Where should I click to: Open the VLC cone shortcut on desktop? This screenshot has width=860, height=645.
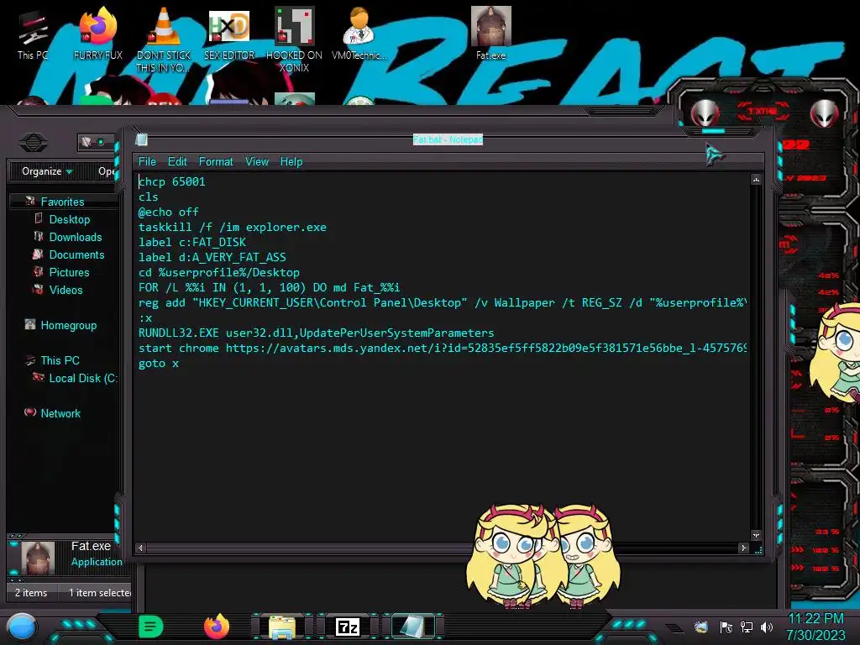(x=164, y=39)
